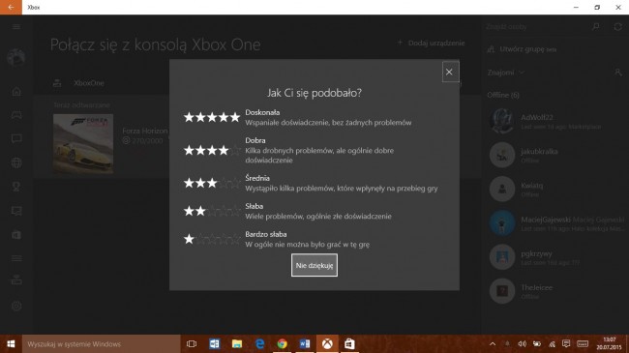
Task: Open the Forza Horizon cover thumbnail
Action: point(83,143)
